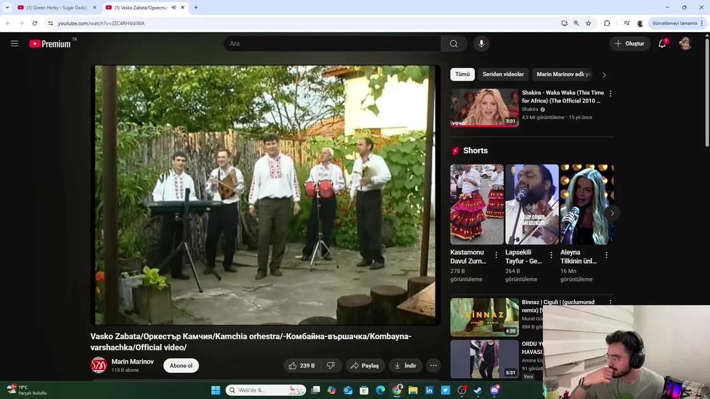
Task: Open Chrome three-dot menu
Action: [x=702, y=23]
